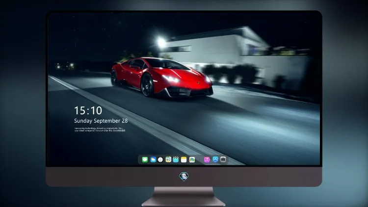The image size is (368, 207).
Task: Click the 15:10 clock display
Action: pos(88,110)
